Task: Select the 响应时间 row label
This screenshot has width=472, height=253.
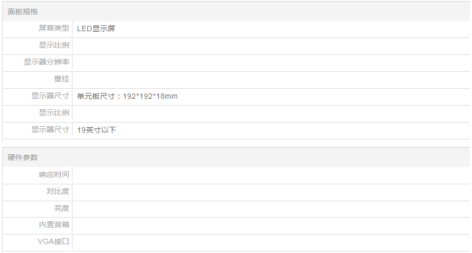Action: coord(53,174)
